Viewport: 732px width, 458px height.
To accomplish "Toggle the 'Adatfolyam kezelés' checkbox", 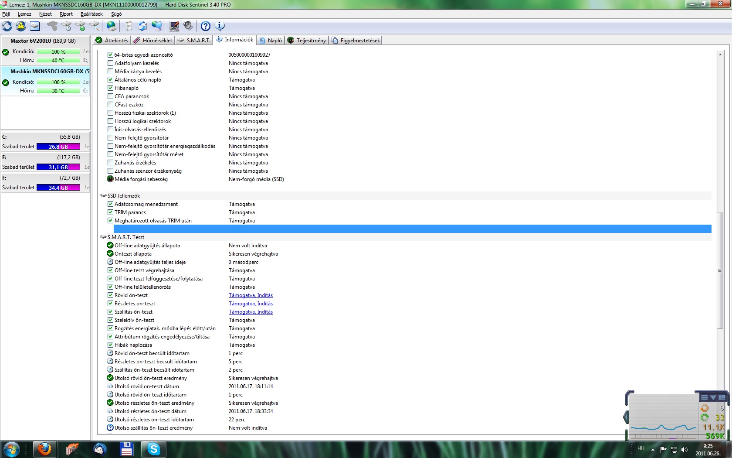I will (110, 63).
